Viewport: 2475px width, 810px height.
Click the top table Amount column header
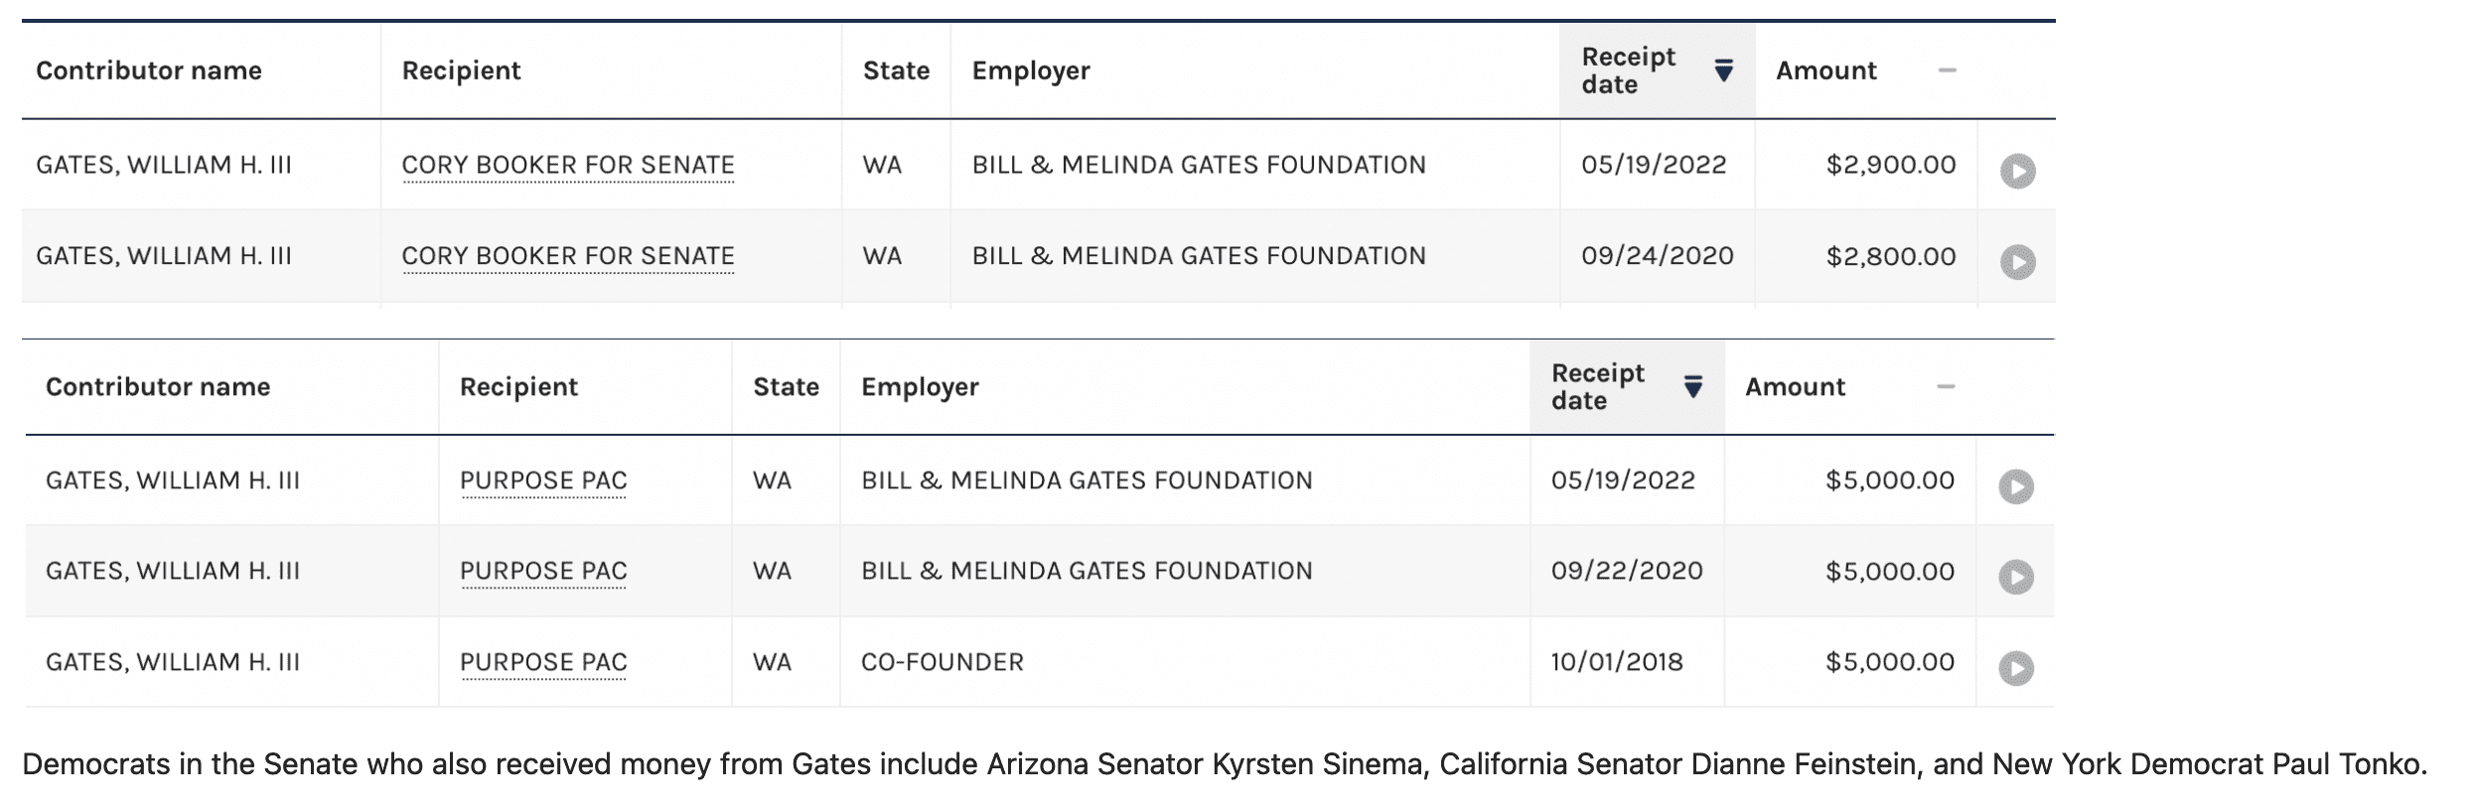[1825, 70]
